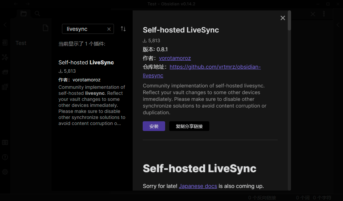This screenshot has width=343, height=201.
Task: Open the search tab magnifier icon
Action: 38,13
